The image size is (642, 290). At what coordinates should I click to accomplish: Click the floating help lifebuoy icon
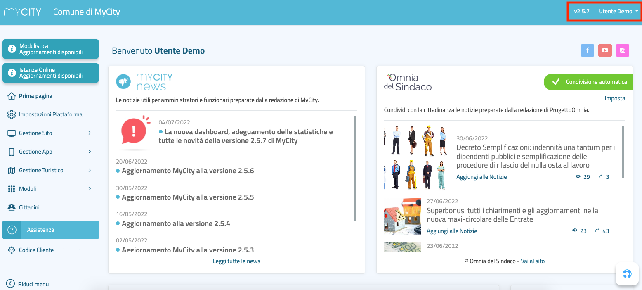click(627, 274)
